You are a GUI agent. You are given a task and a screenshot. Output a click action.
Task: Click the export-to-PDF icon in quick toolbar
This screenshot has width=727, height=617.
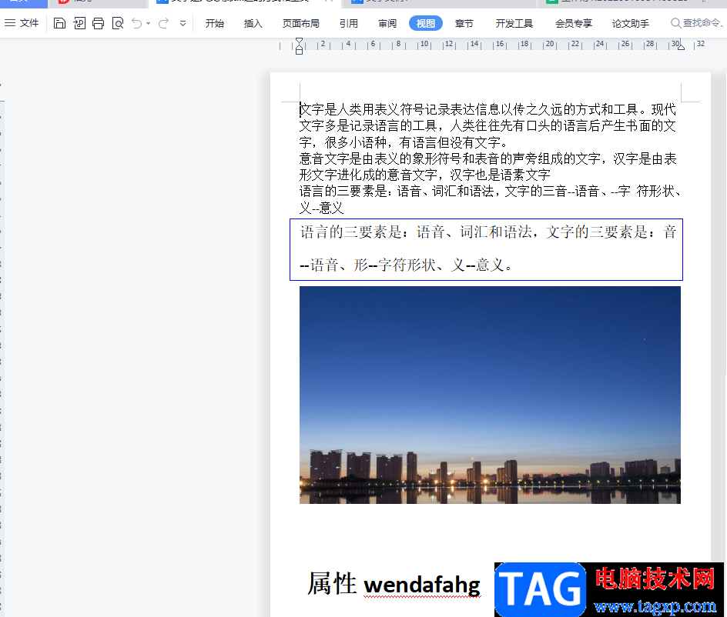pyautogui.click(x=79, y=23)
